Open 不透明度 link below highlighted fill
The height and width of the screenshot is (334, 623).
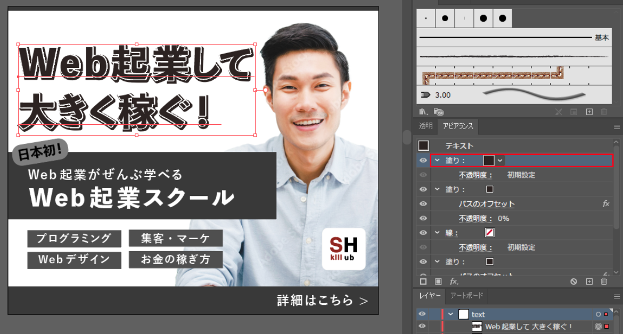(476, 175)
